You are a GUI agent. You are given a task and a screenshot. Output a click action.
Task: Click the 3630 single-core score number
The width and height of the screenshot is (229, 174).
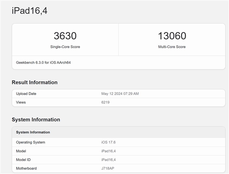pyautogui.click(x=65, y=36)
